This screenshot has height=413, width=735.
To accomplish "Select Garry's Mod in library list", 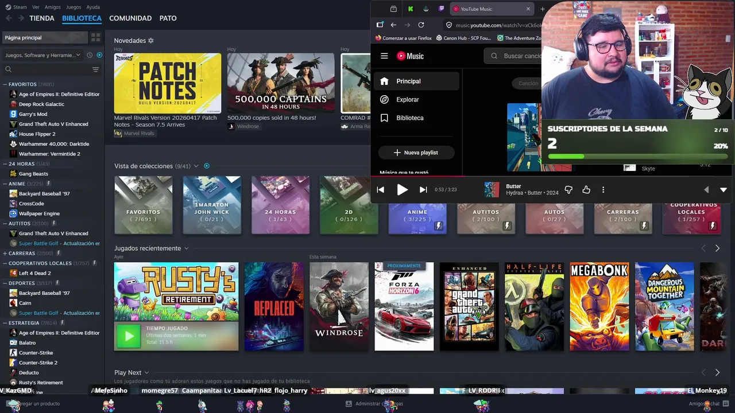I will pyautogui.click(x=33, y=114).
